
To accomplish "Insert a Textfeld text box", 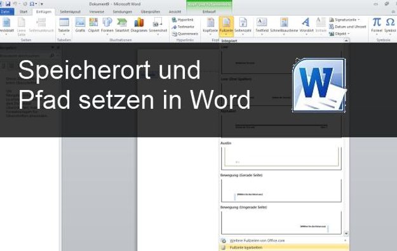I will (262, 27).
